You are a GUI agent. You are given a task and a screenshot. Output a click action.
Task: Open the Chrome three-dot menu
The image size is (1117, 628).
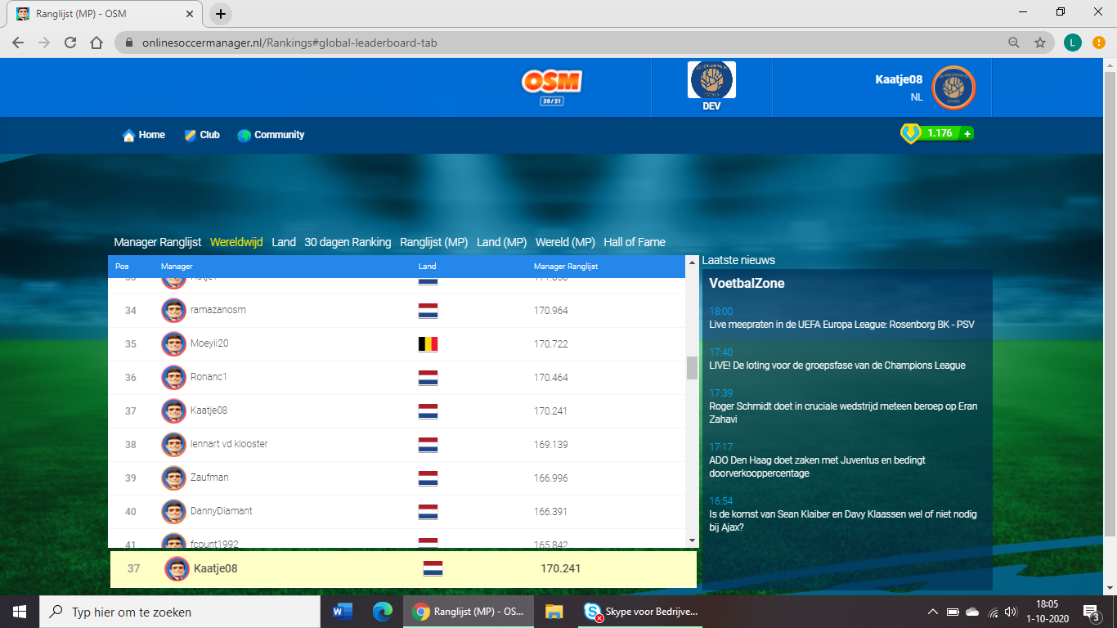point(1100,43)
